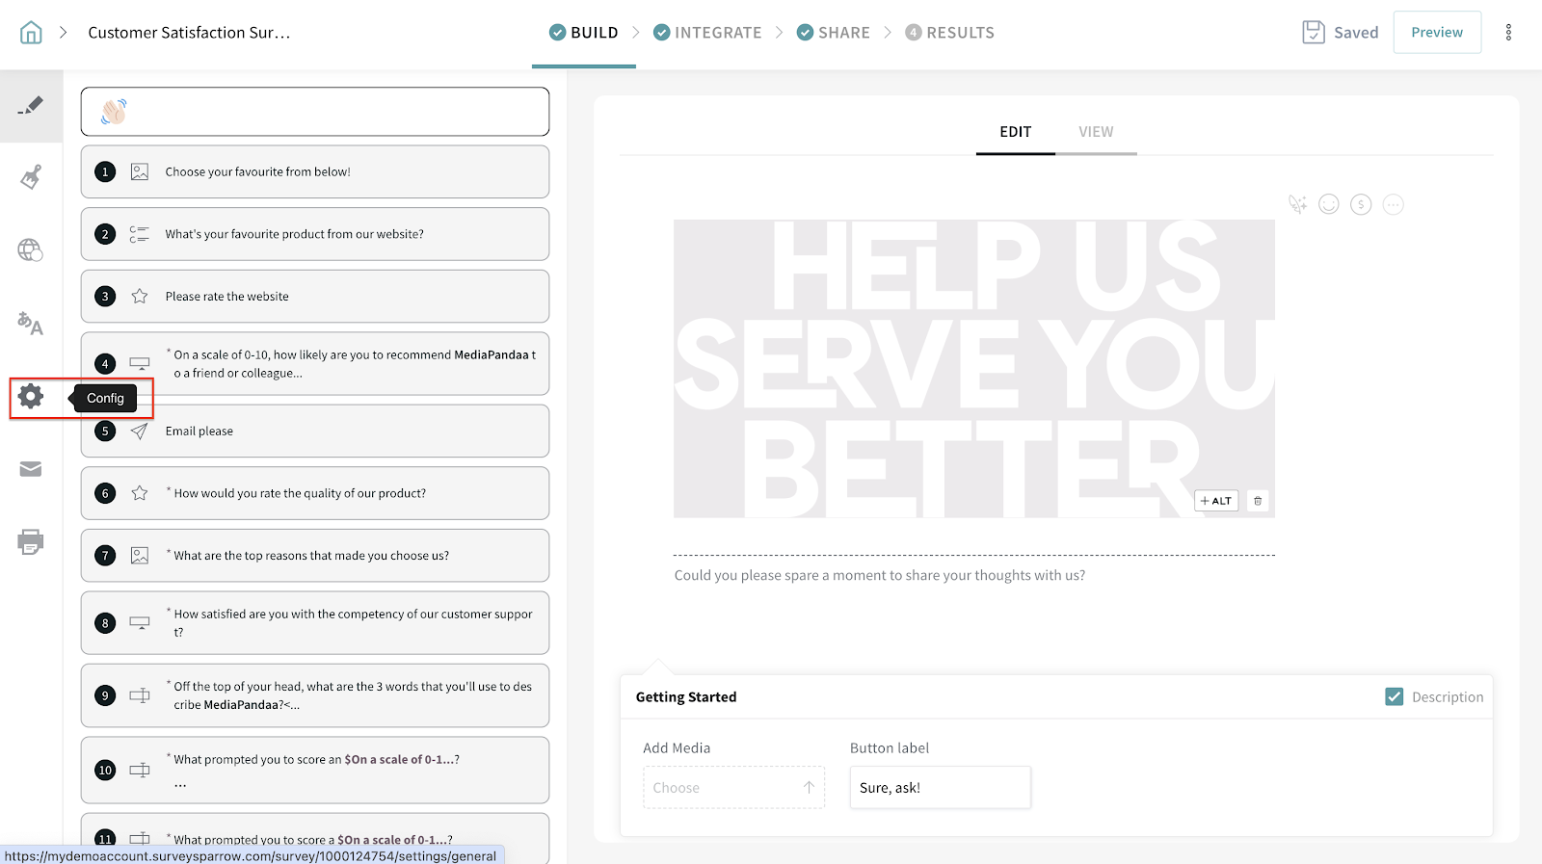This screenshot has width=1542, height=864.
Task: Open the globe sidebar icon
Action: click(x=31, y=250)
